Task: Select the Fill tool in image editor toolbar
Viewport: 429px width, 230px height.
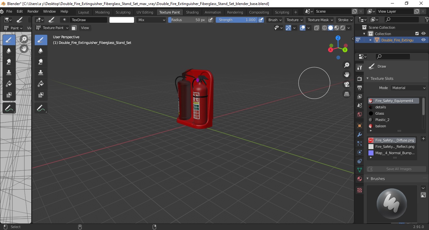Action: click(x=9, y=84)
